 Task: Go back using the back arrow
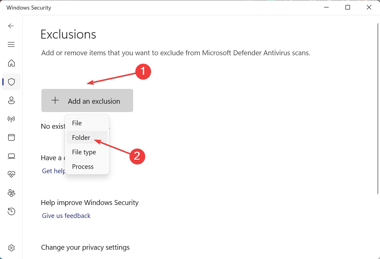pos(11,26)
